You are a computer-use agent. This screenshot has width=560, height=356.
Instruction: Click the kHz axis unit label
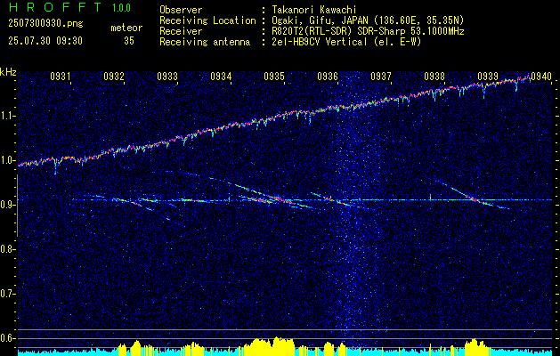click(x=8, y=72)
